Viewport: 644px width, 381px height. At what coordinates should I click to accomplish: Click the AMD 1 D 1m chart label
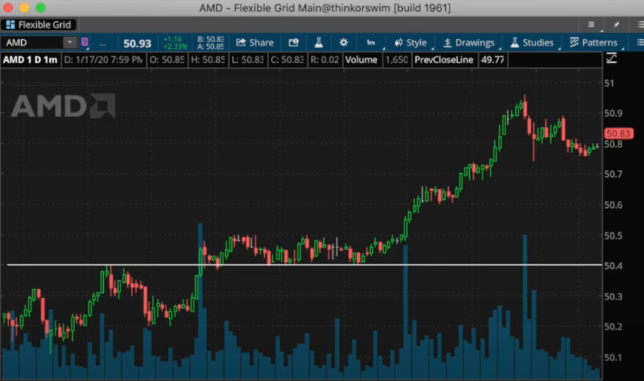[30, 60]
